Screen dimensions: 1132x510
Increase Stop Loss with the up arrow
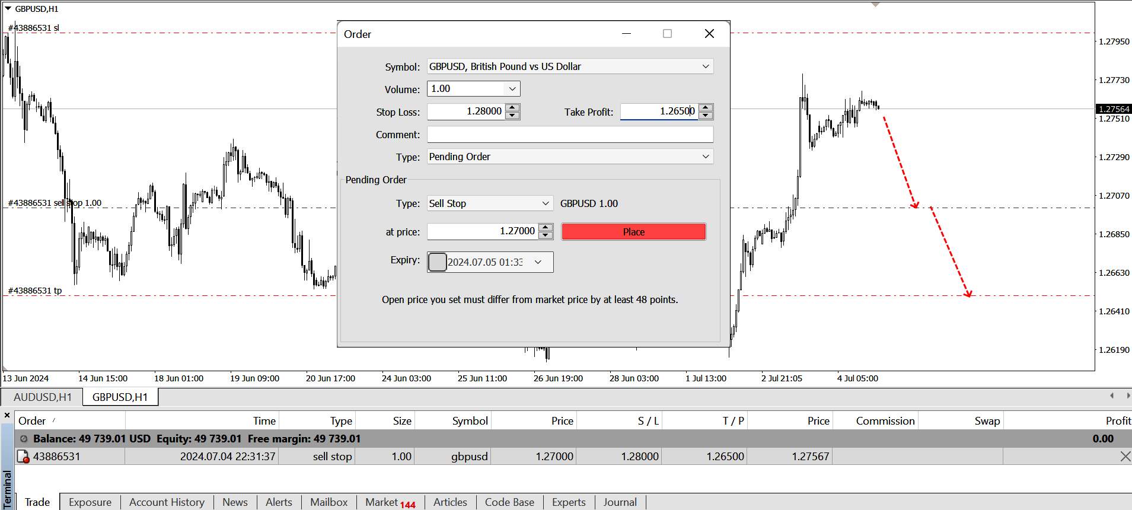(513, 107)
